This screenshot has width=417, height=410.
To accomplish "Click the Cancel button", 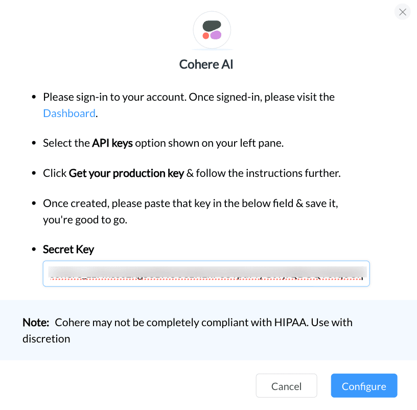I will (286, 386).
